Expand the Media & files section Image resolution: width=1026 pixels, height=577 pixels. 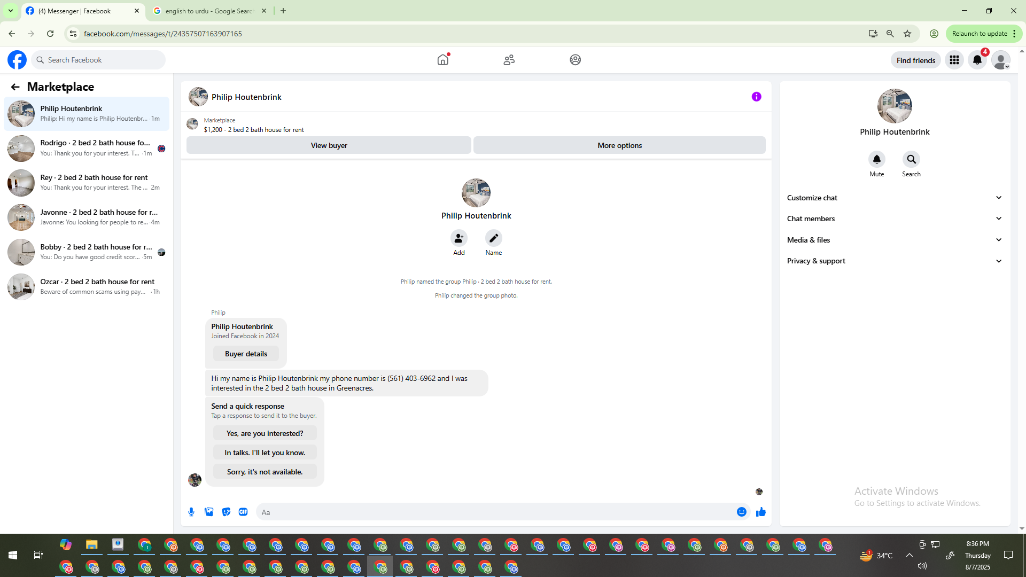(x=895, y=240)
